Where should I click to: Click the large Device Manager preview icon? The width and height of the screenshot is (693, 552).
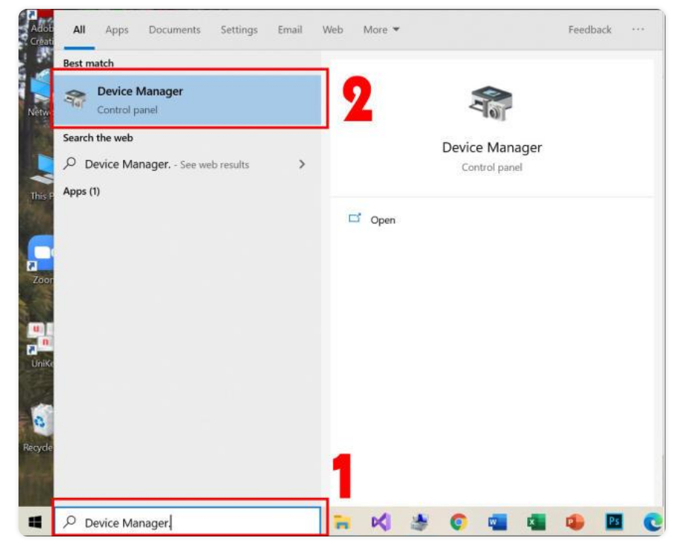[492, 104]
